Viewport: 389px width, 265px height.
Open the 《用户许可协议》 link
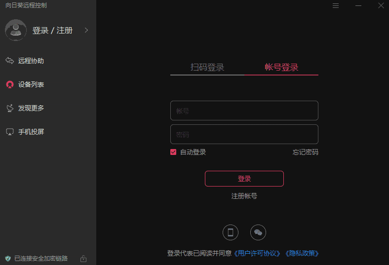point(257,253)
